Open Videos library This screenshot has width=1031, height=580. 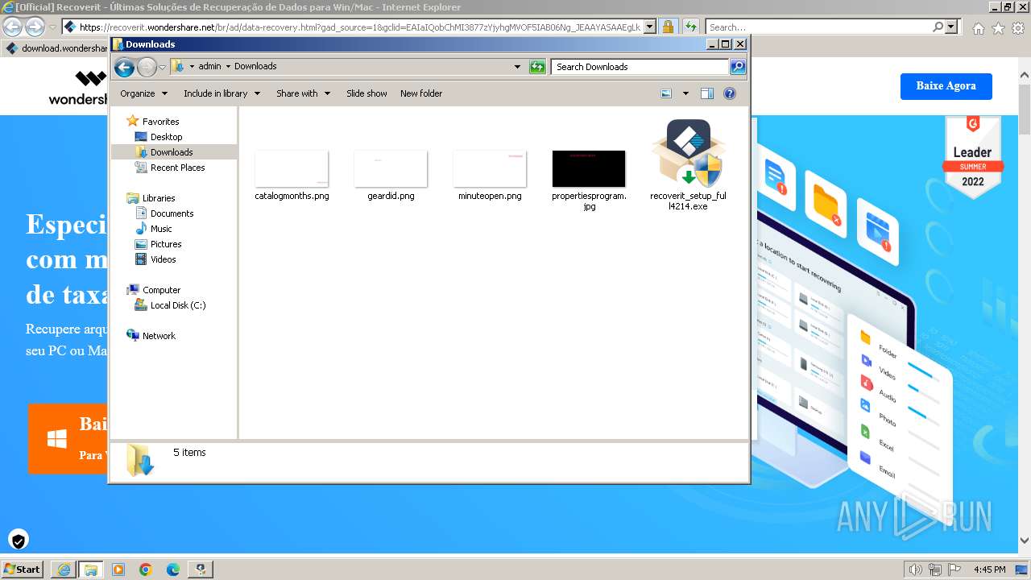point(163,259)
